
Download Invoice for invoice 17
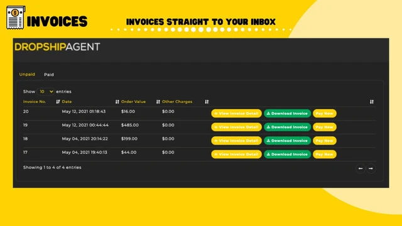pos(288,154)
